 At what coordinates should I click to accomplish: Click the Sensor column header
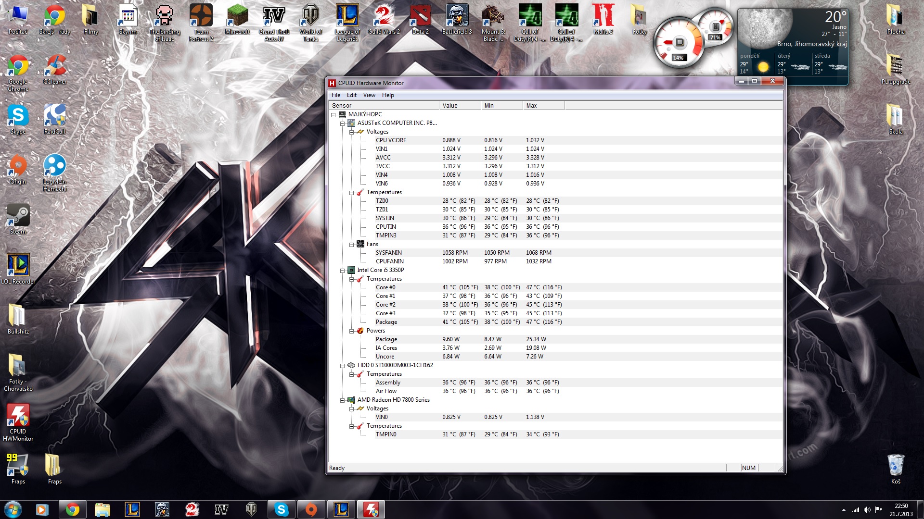tap(384, 106)
